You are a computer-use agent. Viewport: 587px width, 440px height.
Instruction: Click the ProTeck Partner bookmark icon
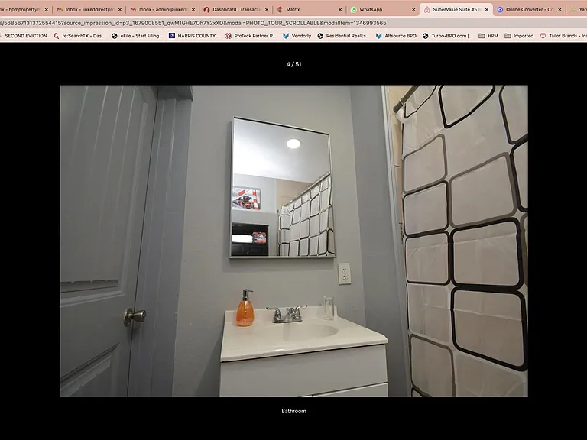pos(229,36)
